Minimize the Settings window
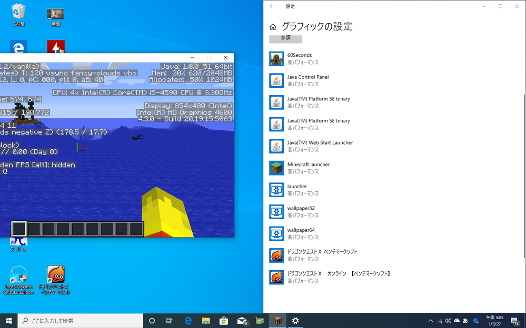The width and height of the screenshot is (526, 328). coord(484,6)
